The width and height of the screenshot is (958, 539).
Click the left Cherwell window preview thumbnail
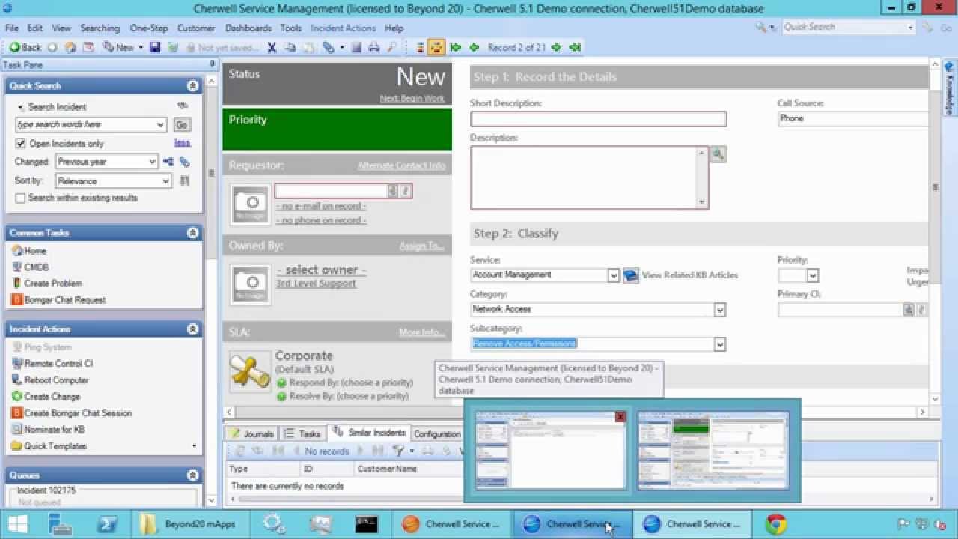549,450
